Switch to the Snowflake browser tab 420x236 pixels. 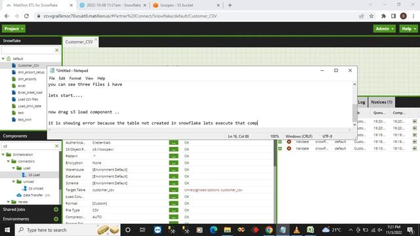pos(114,5)
